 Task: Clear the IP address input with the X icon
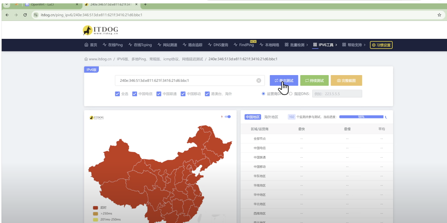pos(259,81)
